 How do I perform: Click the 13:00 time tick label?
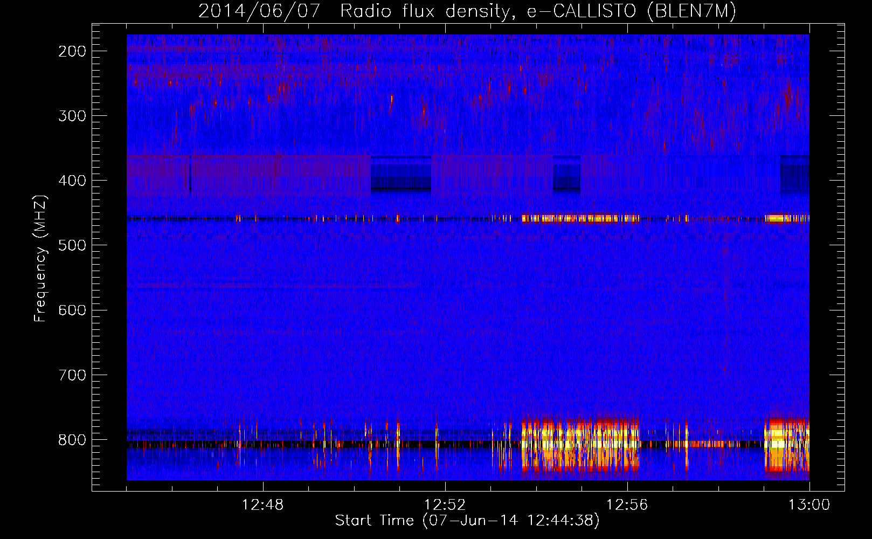tap(809, 505)
